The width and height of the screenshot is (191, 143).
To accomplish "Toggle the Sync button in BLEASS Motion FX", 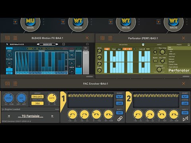I will tap(9, 70).
